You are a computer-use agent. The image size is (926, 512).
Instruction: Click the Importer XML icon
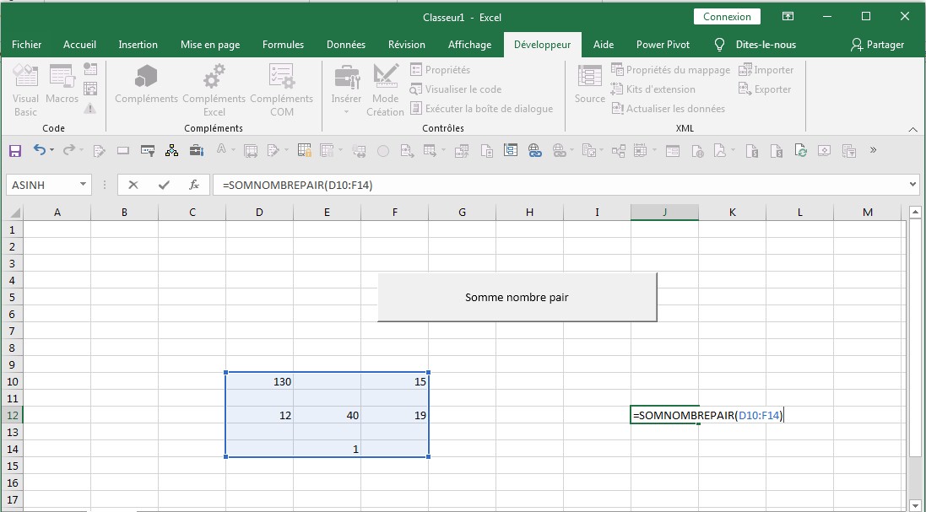[x=766, y=69]
